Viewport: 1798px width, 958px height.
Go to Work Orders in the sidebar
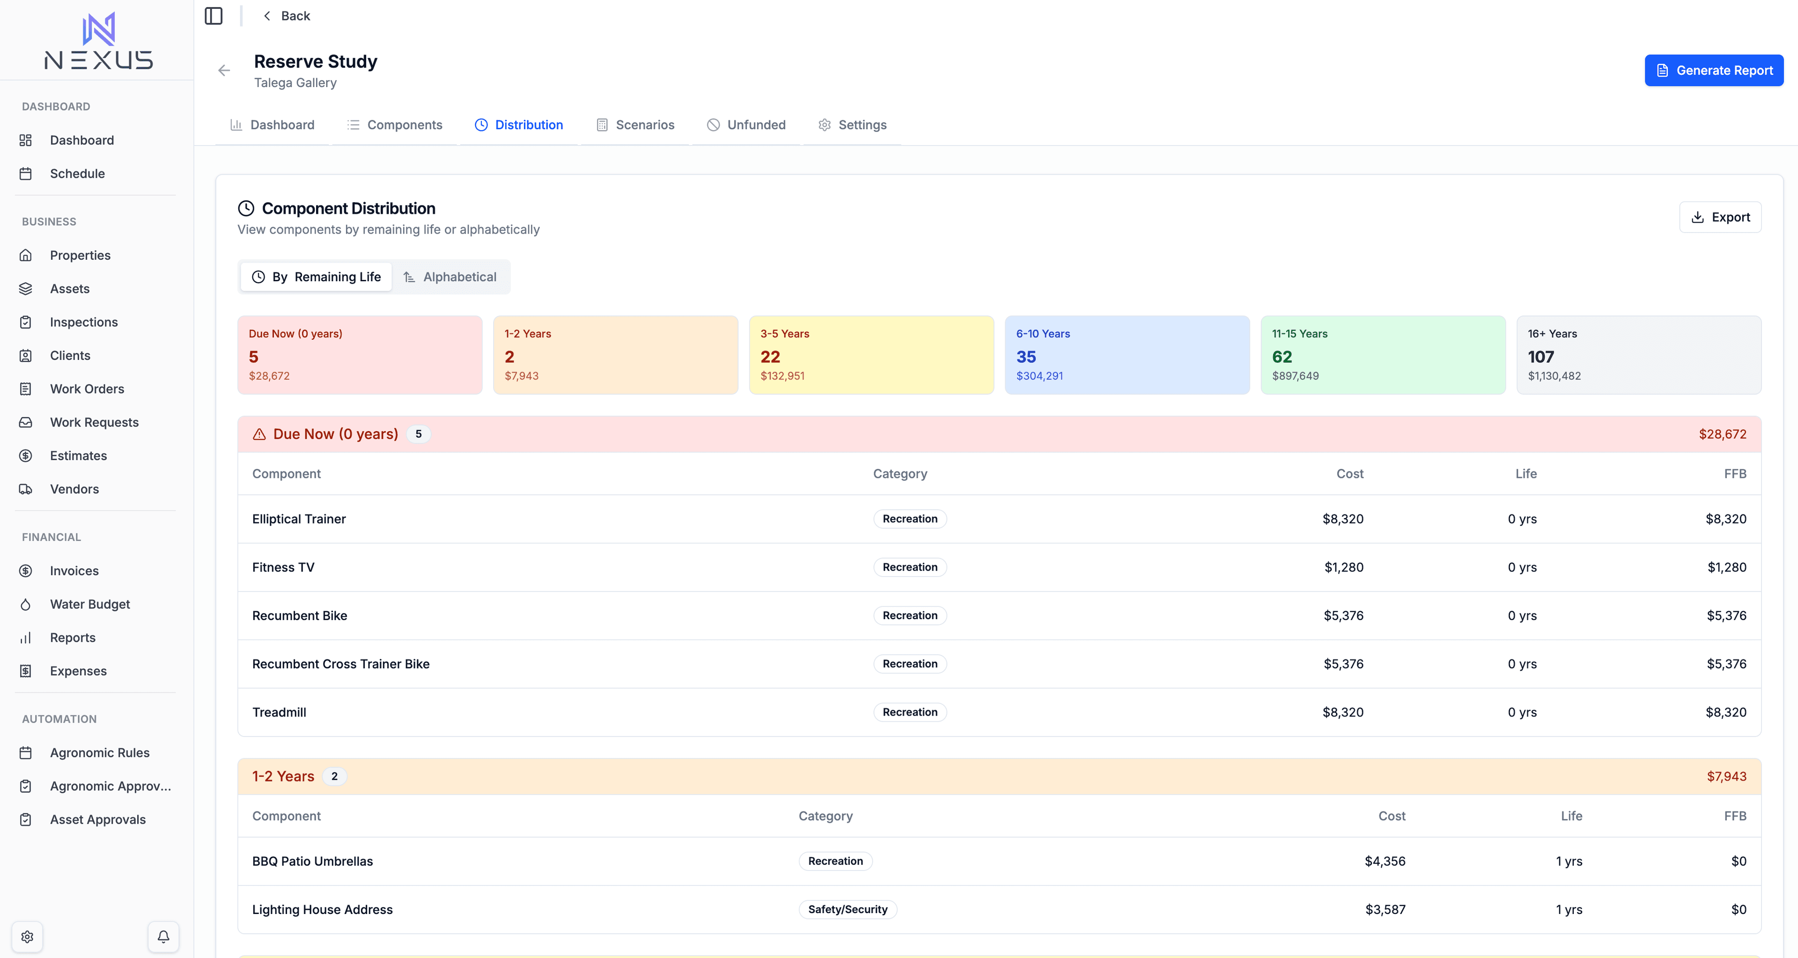(87, 388)
